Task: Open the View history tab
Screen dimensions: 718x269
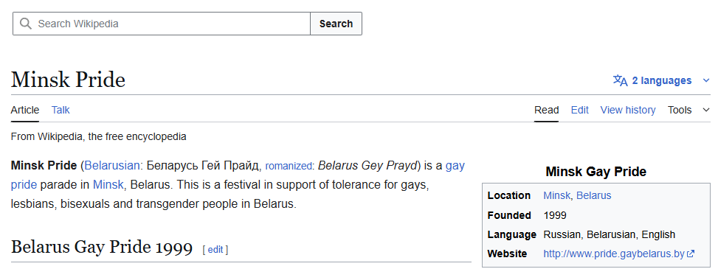Action: (x=628, y=110)
